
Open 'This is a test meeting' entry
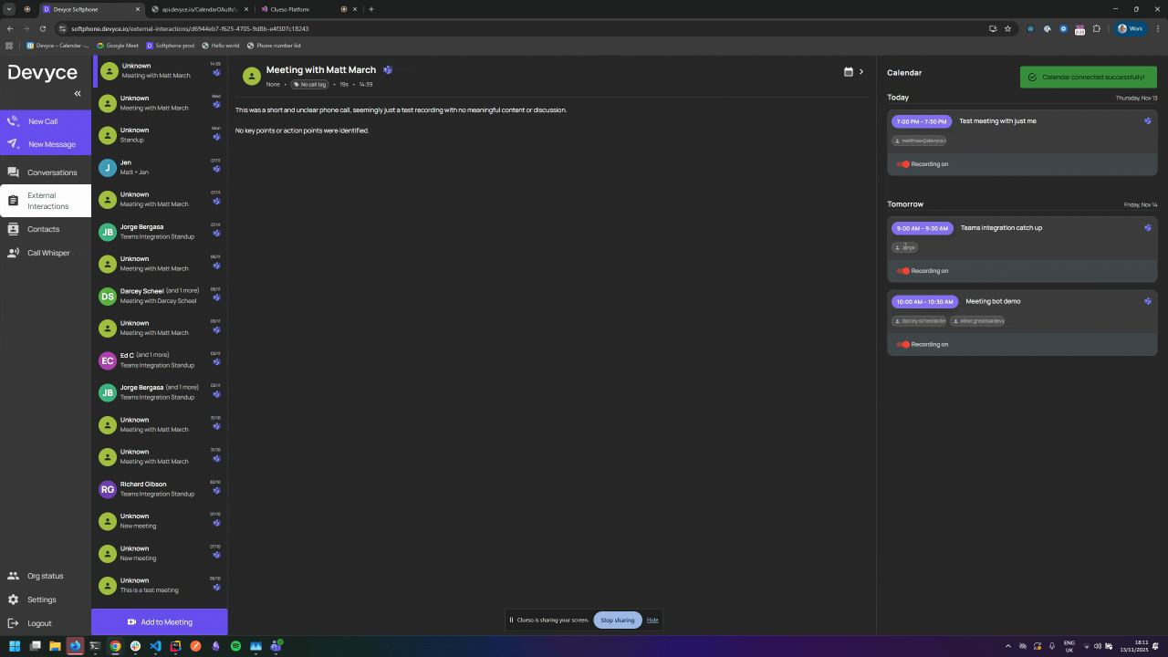tap(160, 585)
